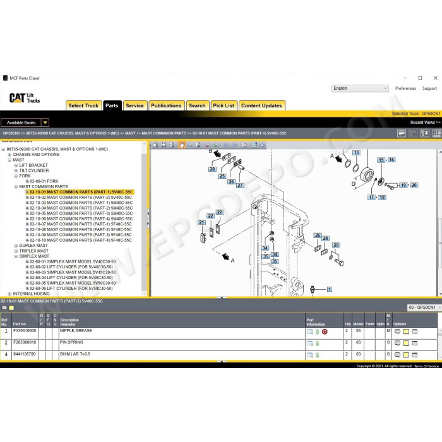Switch to the Pick List tab
The image size is (442, 442).
click(x=224, y=105)
